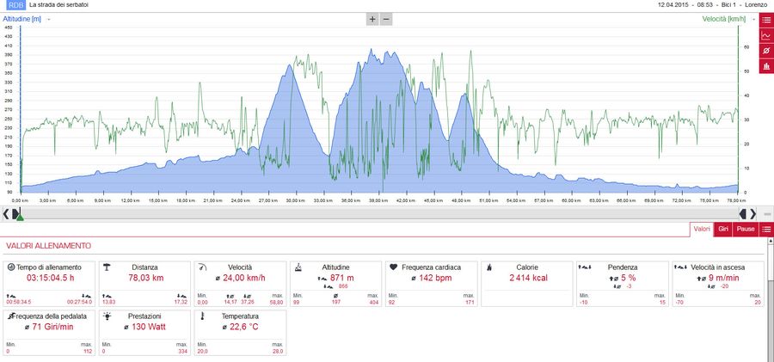The height and width of the screenshot is (362, 774).
Task: Click the Calorie flame icon
Action: coord(489,267)
